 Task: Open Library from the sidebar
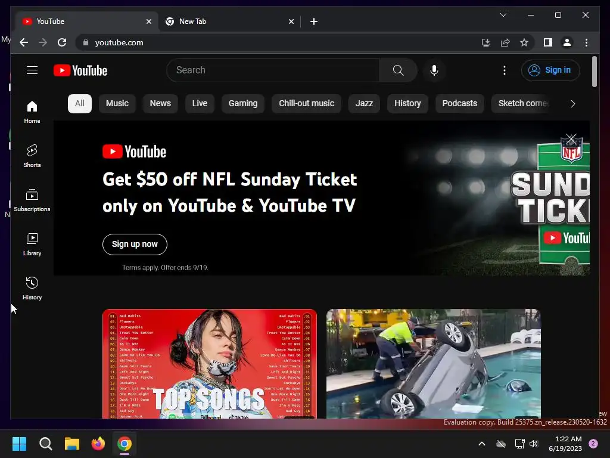(32, 245)
